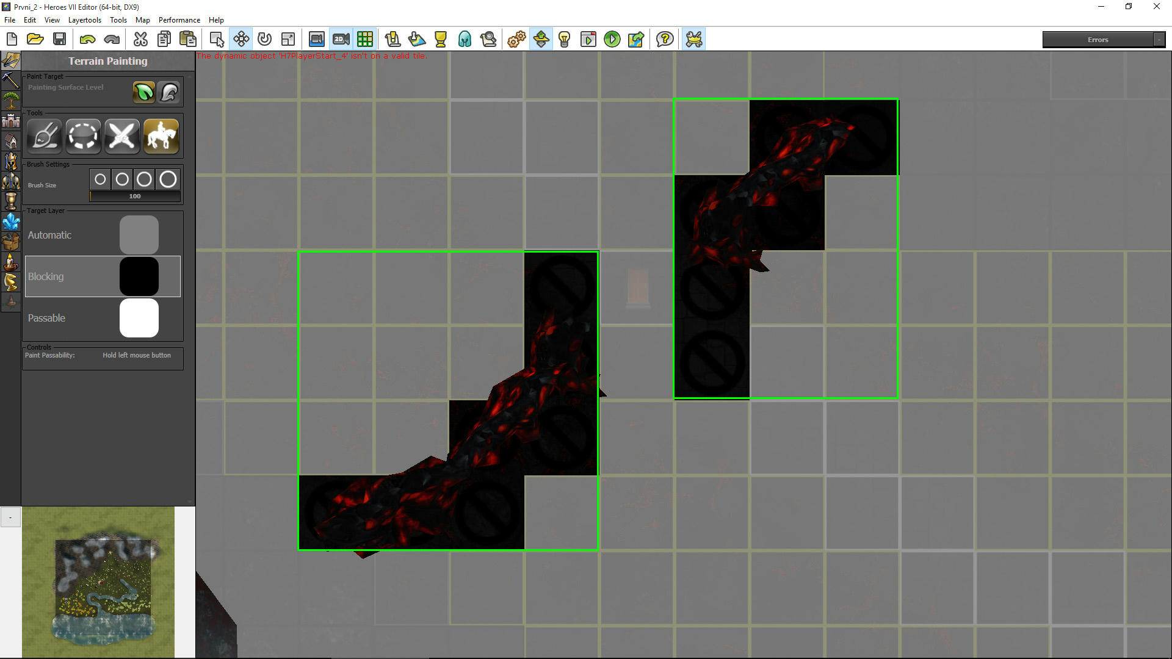Open the yellow question mark help icon
This screenshot has height=659, width=1172.
[x=665, y=40]
